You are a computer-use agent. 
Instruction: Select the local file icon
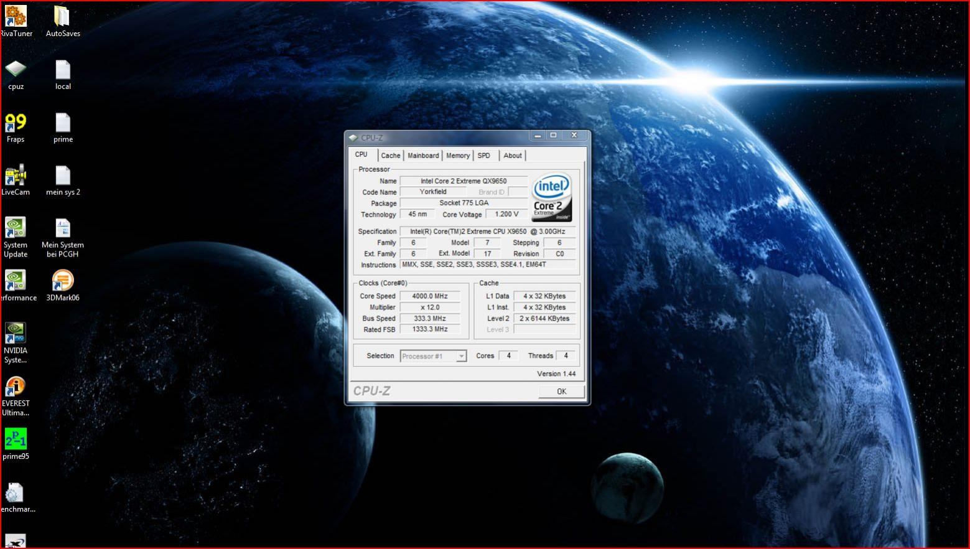pos(63,75)
